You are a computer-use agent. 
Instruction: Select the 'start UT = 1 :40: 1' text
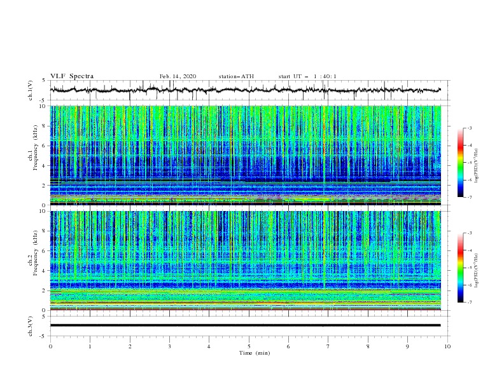(x=307, y=76)
